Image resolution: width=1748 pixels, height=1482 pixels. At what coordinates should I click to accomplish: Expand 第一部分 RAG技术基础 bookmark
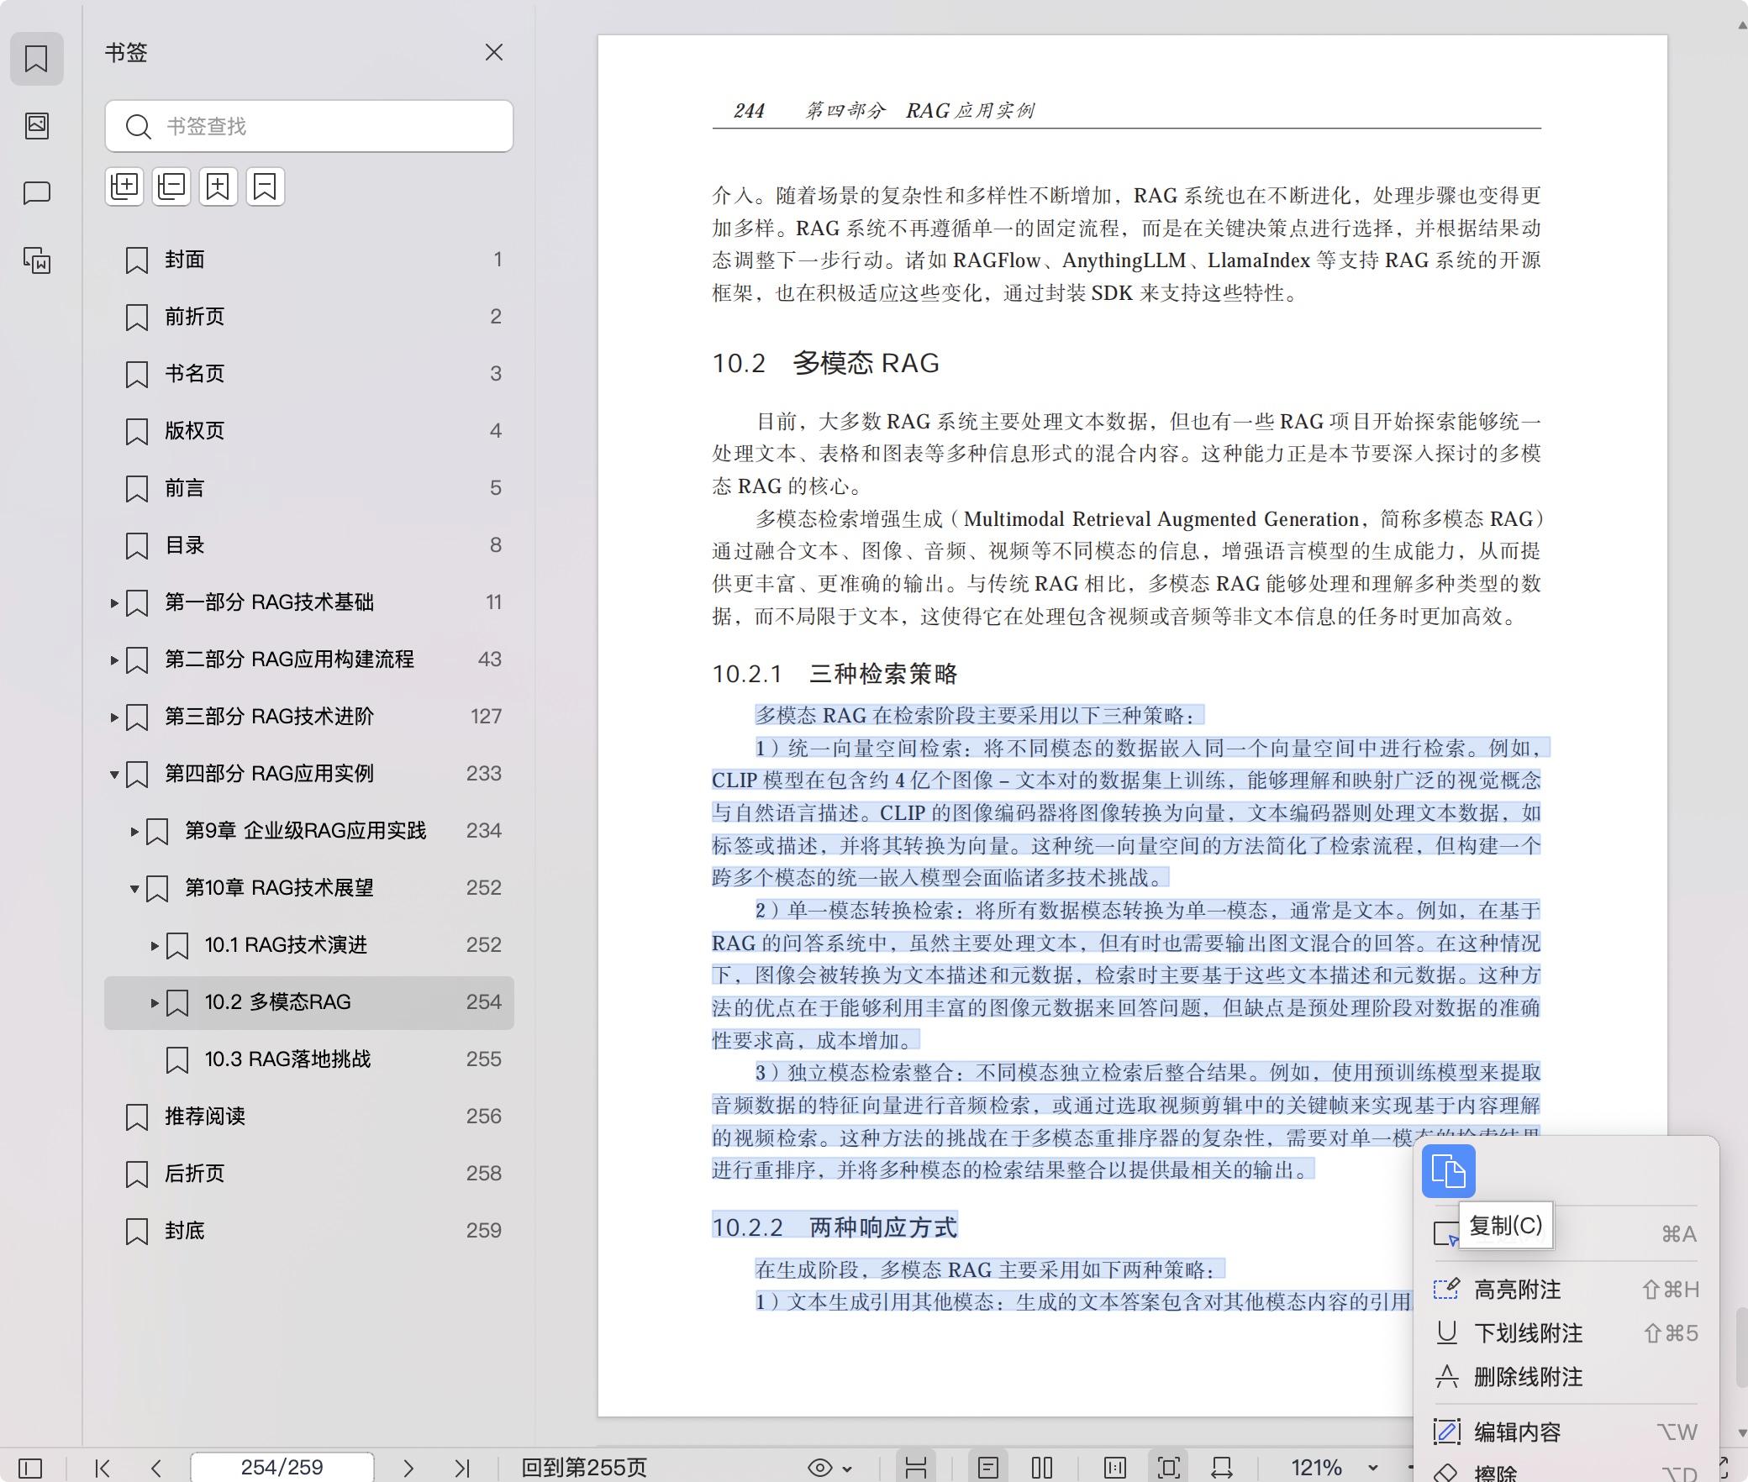114,602
